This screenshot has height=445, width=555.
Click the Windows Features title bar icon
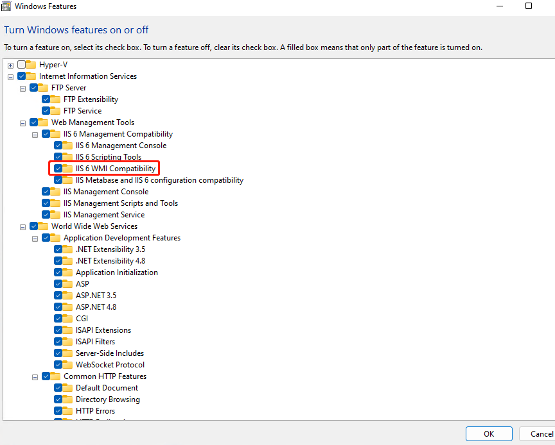pyautogui.click(x=6, y=6)
